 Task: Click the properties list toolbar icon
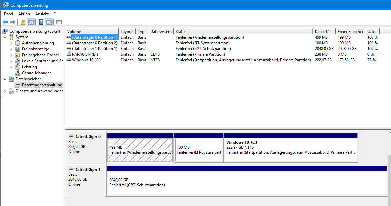coord(59,22)
